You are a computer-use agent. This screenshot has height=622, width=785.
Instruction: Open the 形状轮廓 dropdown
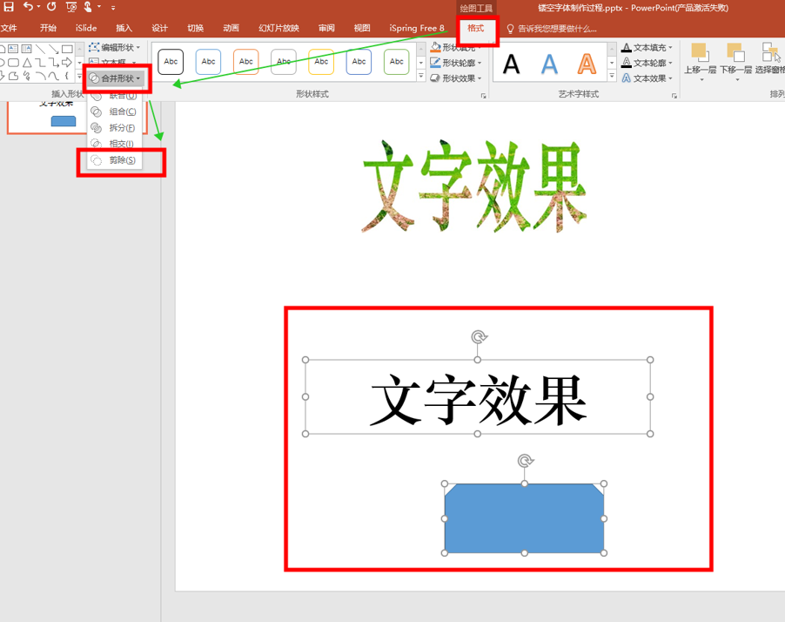(455, 63)
